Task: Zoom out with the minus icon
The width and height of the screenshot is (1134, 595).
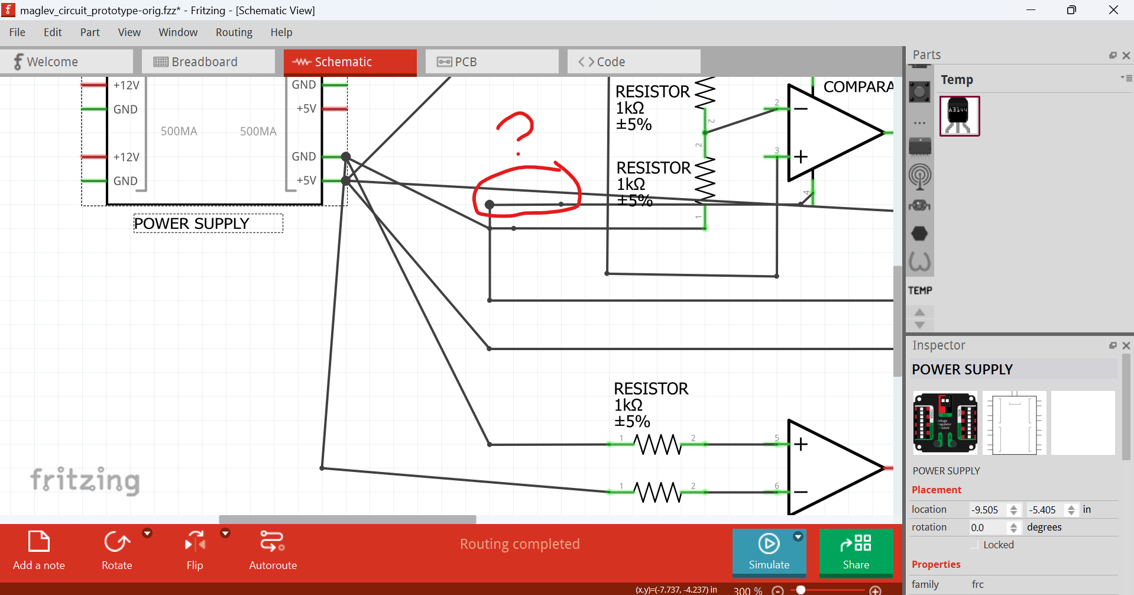Action: pos(778,590)
